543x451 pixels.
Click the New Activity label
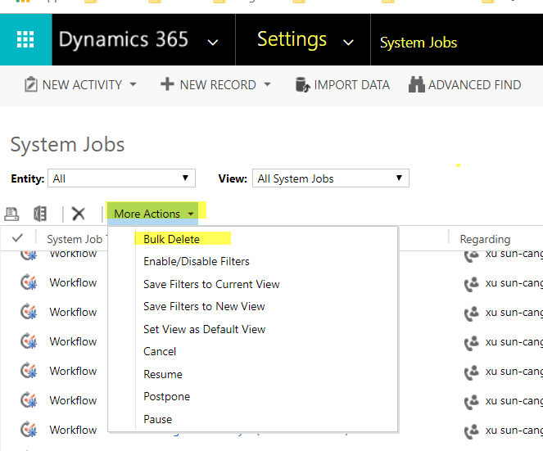click(82, 85)
